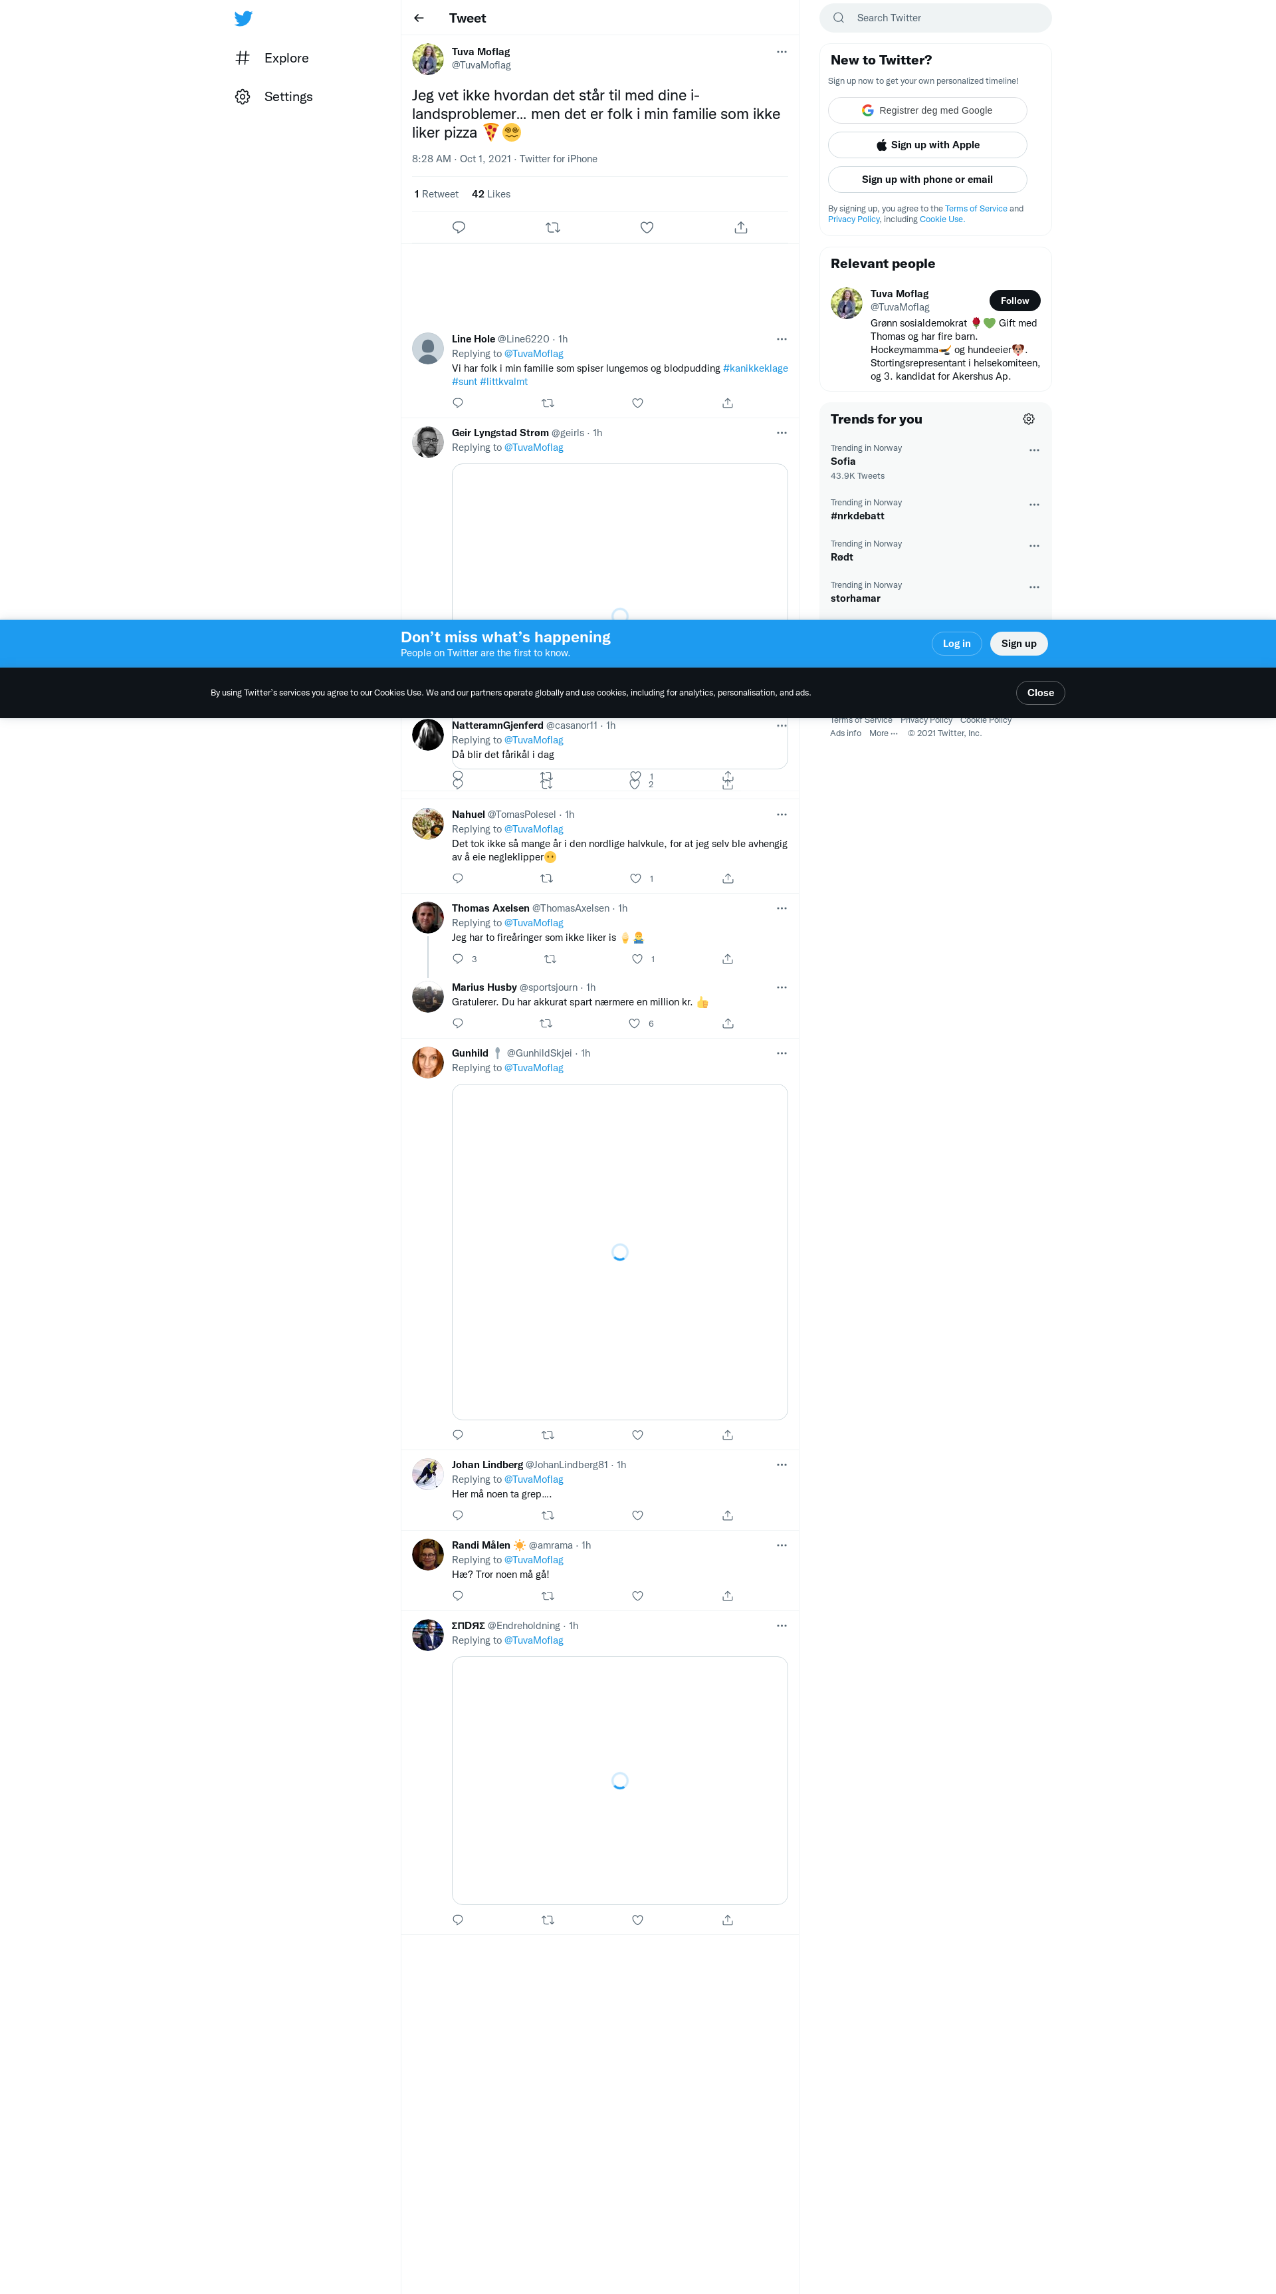Open the #nrkdebatt trending topic
The image size is (1276, 2294).
(935, 509)
